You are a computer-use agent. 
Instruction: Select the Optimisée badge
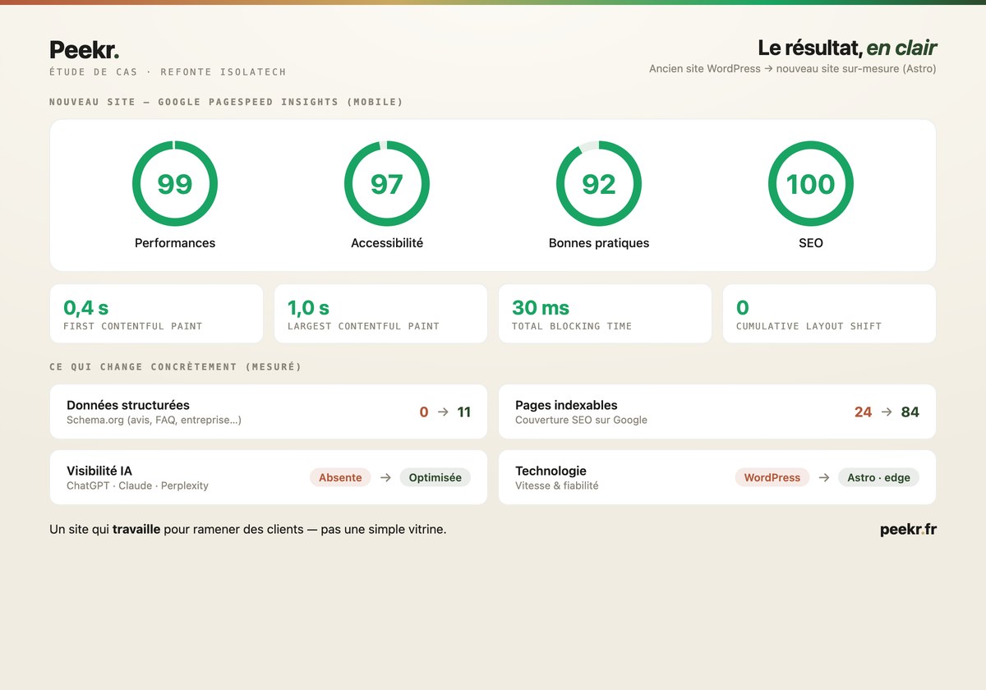[435, 477]
